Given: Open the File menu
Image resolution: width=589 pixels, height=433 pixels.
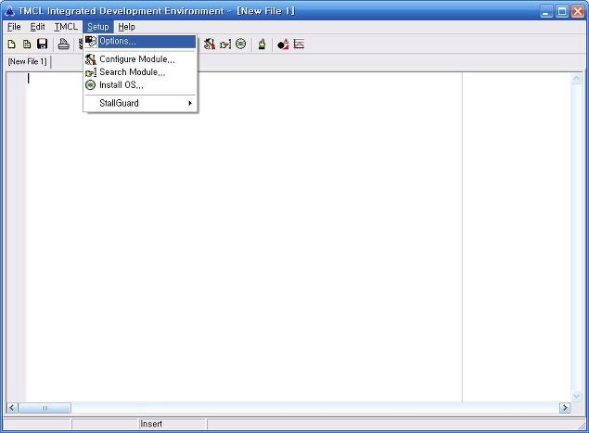Looking at the screenshot, I should coord(14,27).
